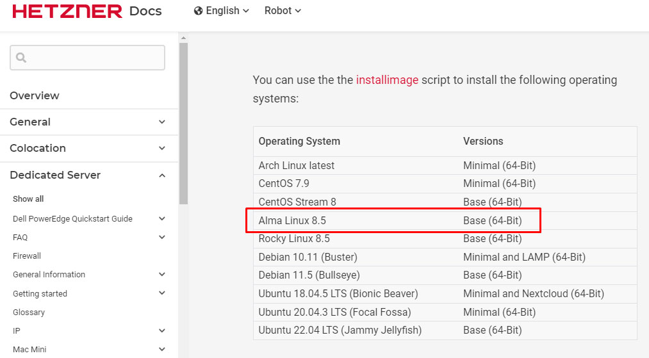Expand the General section chevron
The image size is (649, 358).
162,122
